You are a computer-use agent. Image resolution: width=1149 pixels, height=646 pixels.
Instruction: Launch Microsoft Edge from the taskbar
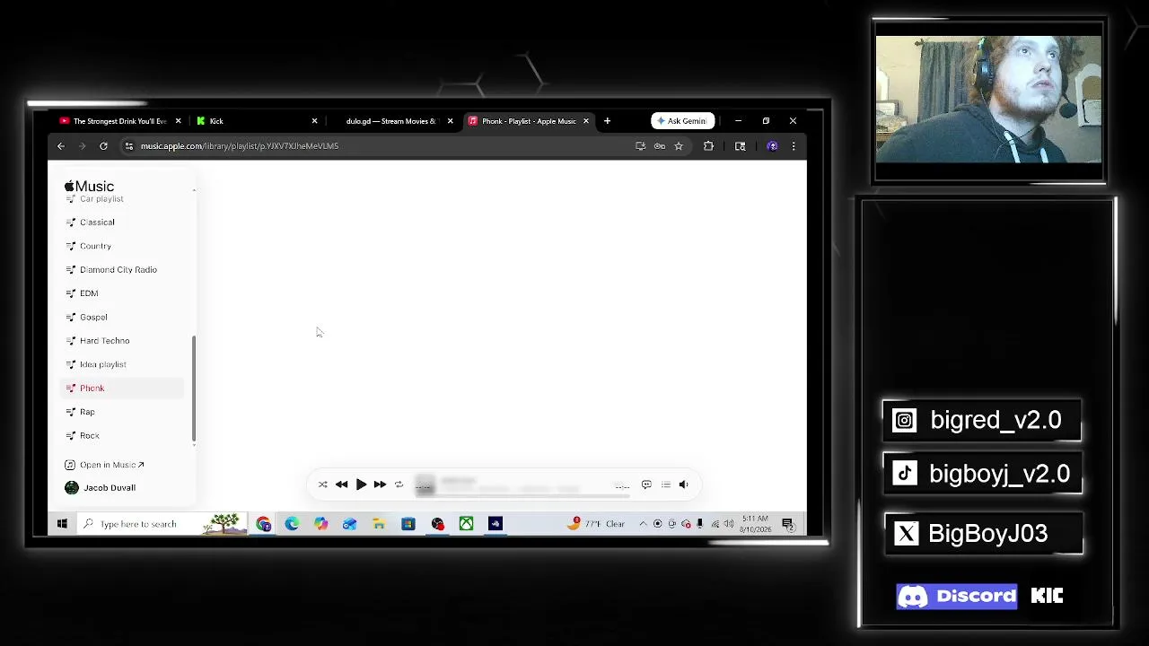[292, 524]
